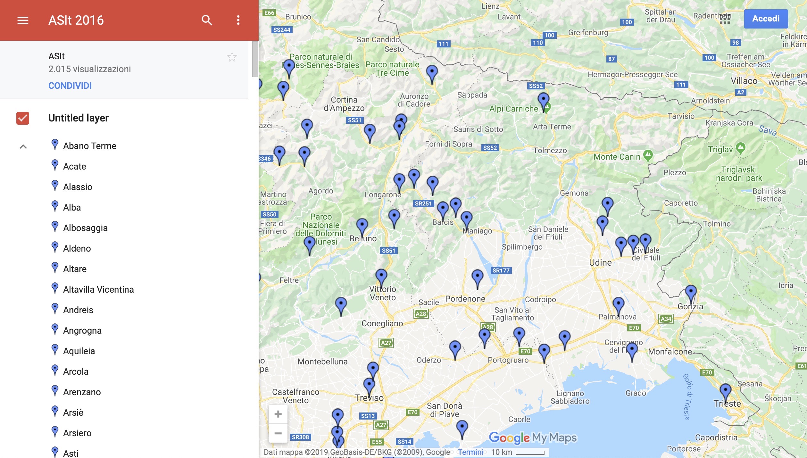This screenshot has height=458, width=807.
Task: Select Altavilla Vicentina list entry
Action: [98, 289]
